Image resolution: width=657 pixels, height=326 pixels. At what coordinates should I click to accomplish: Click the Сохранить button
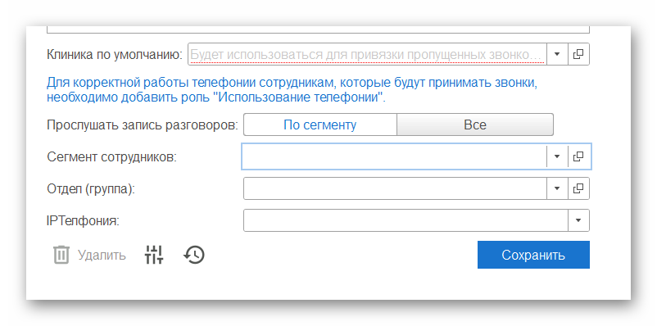[x=533, y=255]
